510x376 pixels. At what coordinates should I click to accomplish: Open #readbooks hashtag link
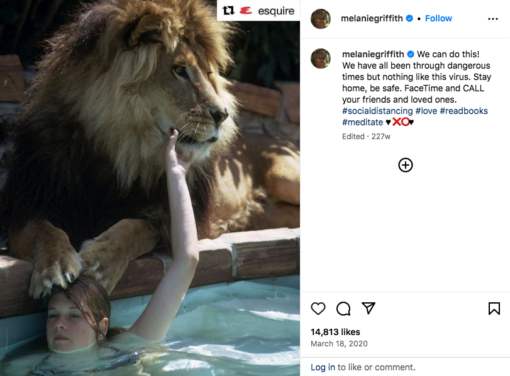pyautogui.click(x=464, y=111)
